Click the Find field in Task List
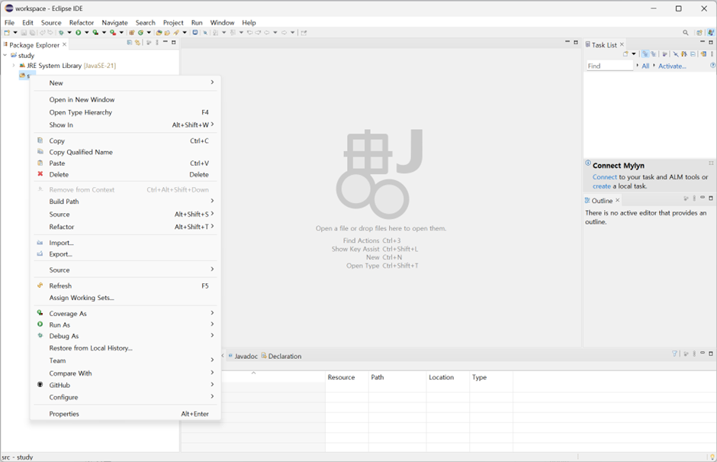 click(x=609, y=66)
